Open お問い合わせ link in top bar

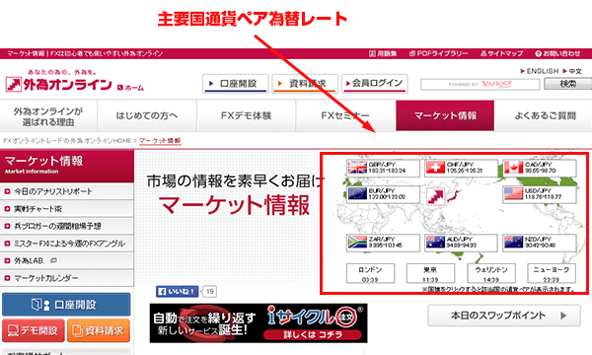click(x=557, y=53)
